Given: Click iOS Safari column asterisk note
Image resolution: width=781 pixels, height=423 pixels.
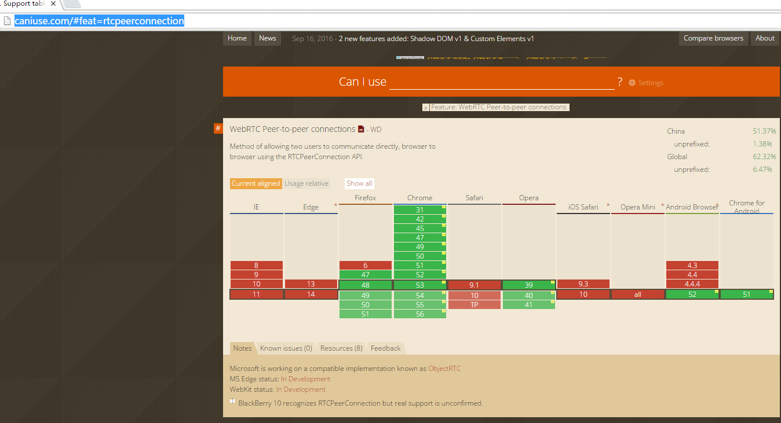Looking at the screenshot, I should tap(608, 206).
